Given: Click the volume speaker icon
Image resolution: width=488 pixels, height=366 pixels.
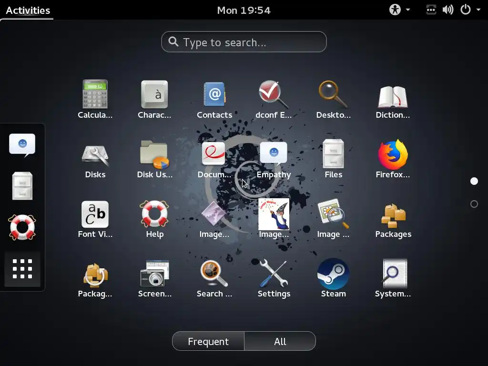Looking at the screenshot, I should click(448, 10).
